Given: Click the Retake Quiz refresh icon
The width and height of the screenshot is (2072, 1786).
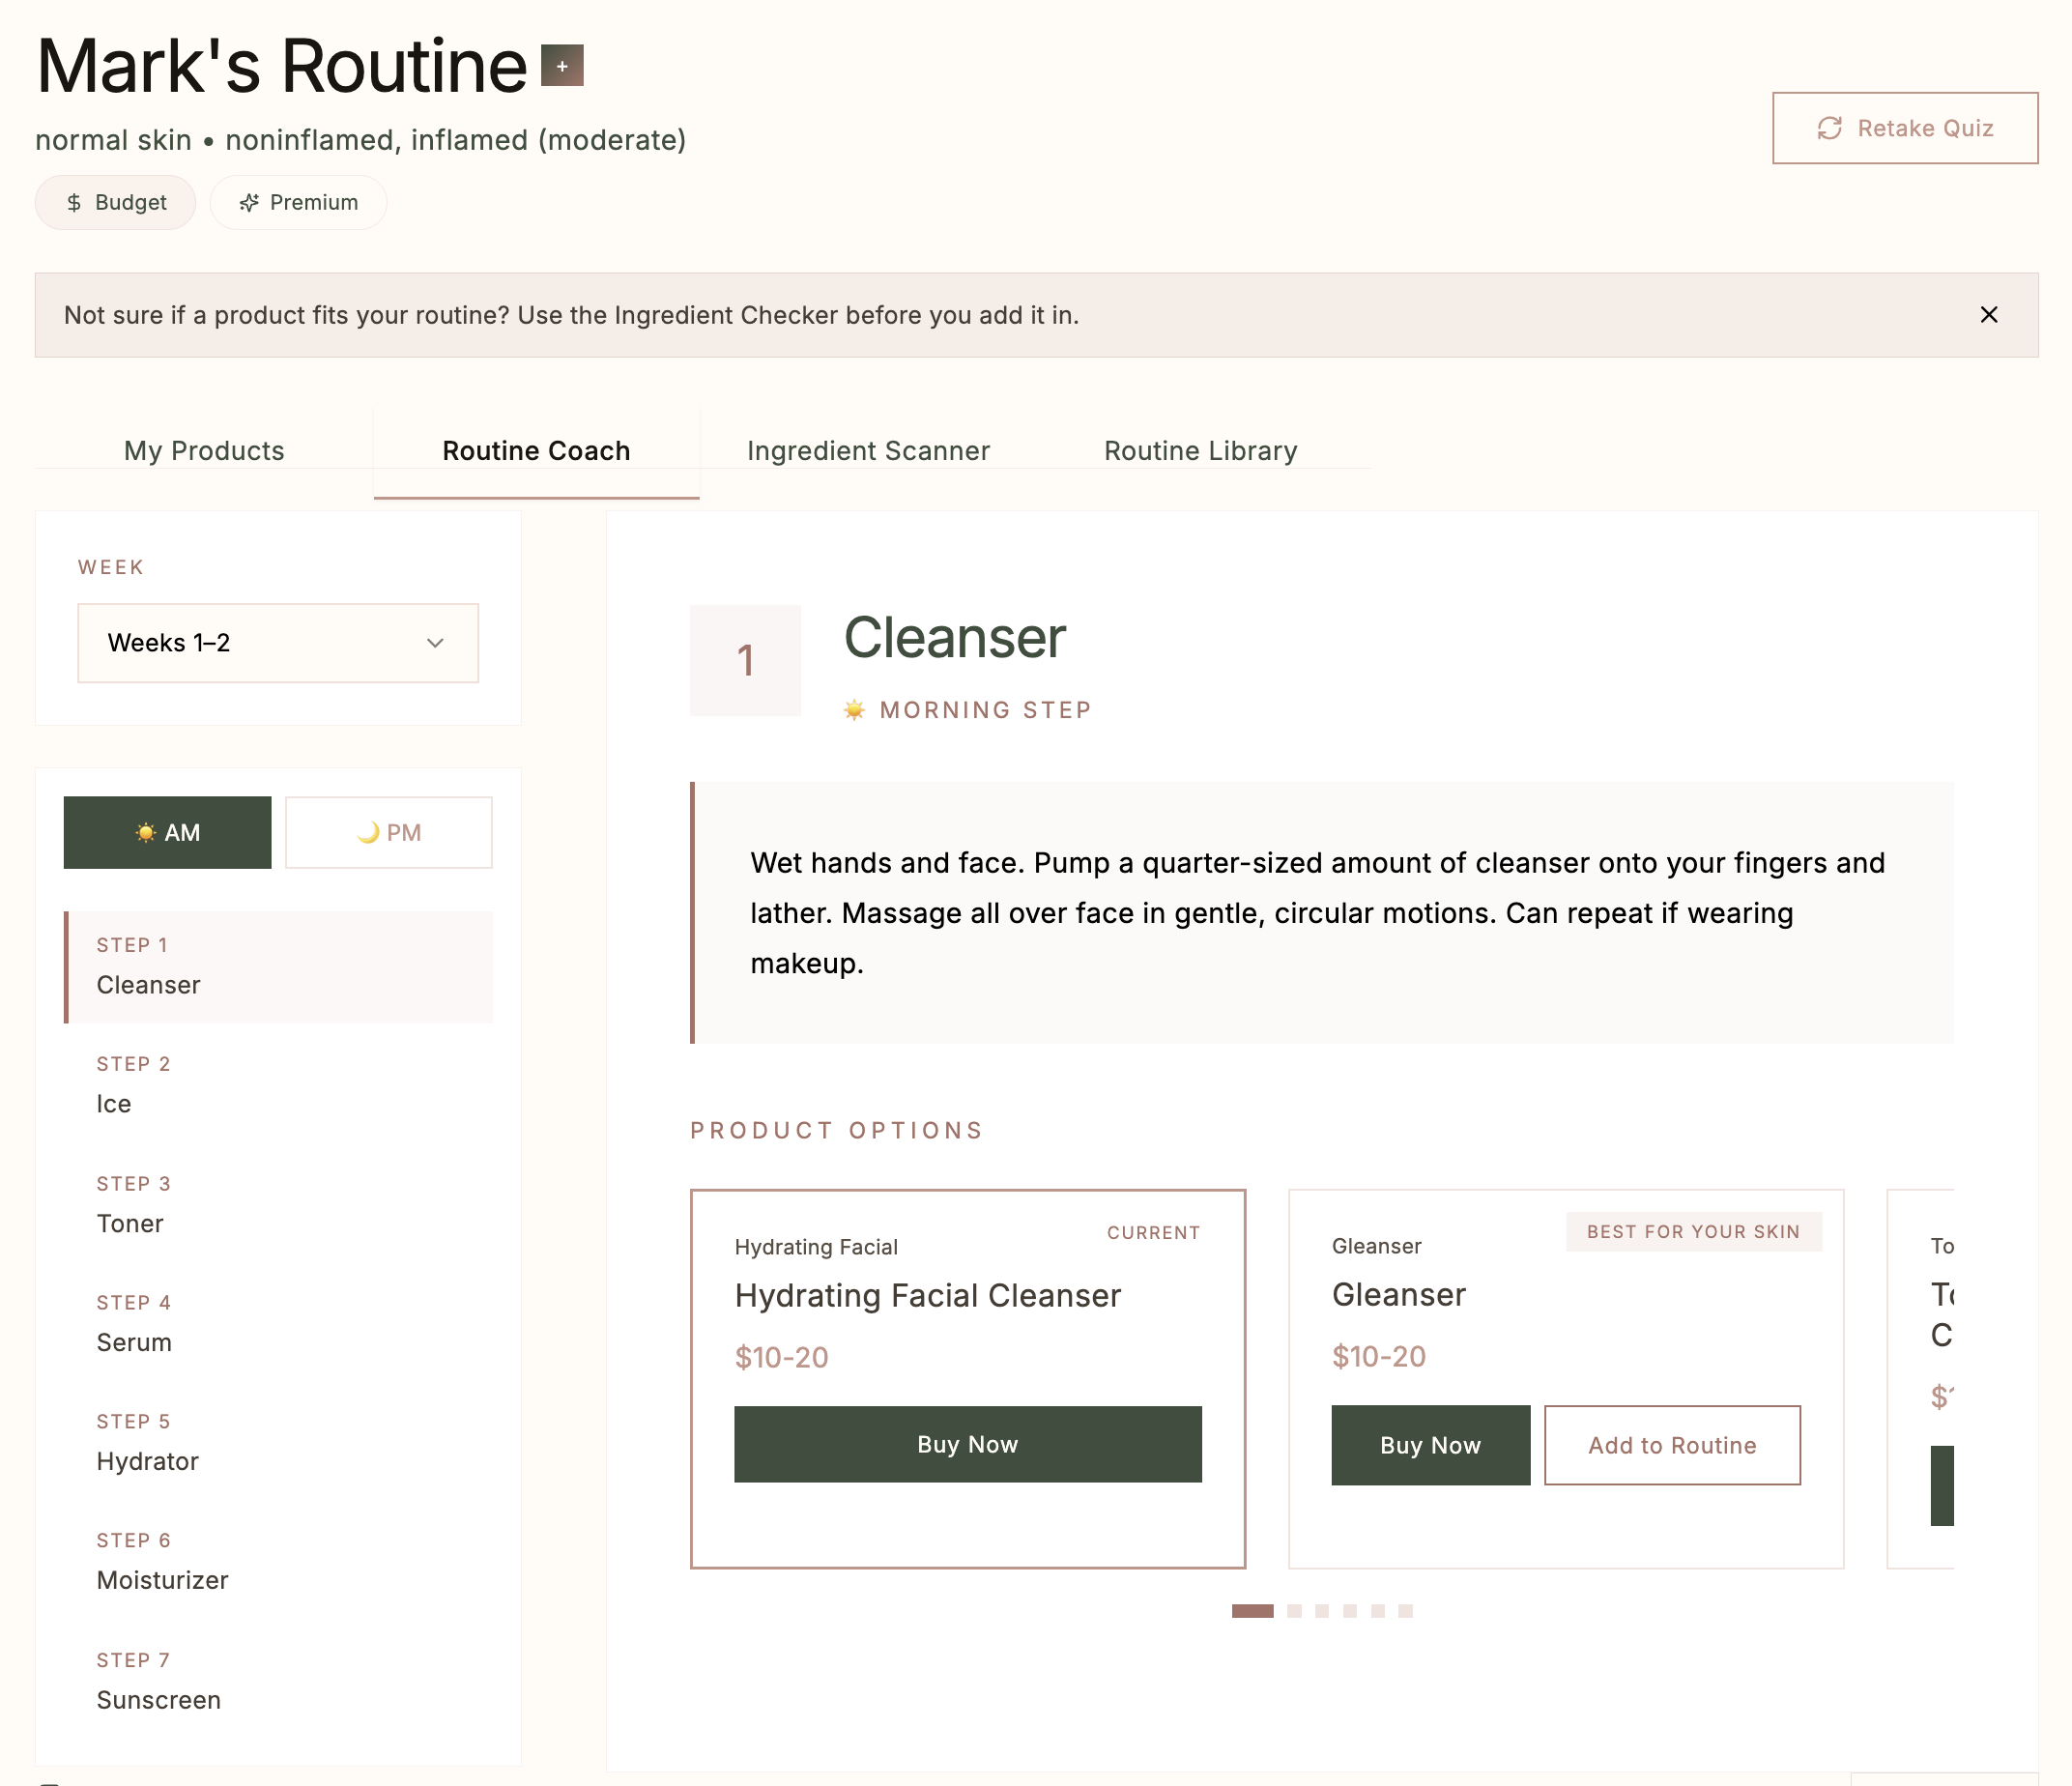Looking at the screenshot, I should tap(1829, 128).
